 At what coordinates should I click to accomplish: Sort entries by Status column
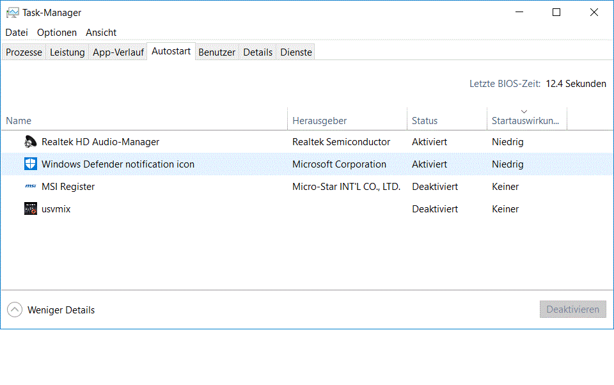[425, 120]
